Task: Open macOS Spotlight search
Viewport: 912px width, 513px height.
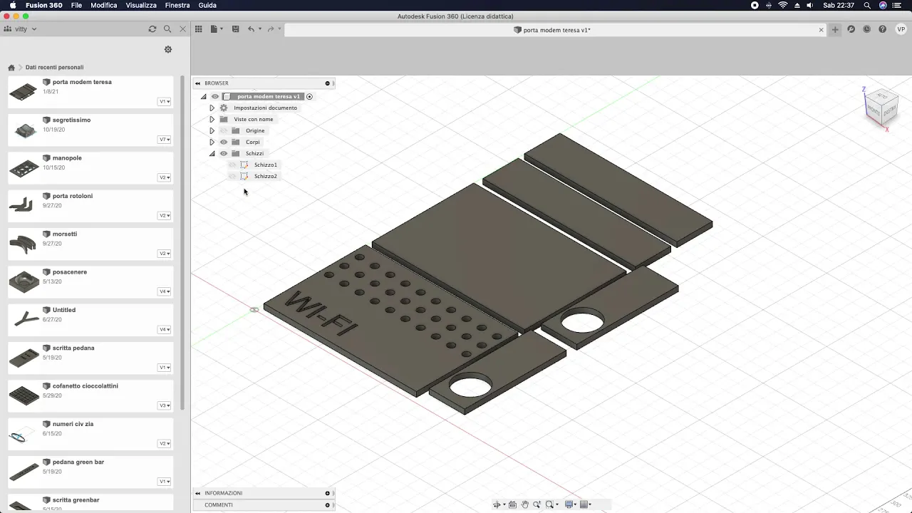Action: 867,5
